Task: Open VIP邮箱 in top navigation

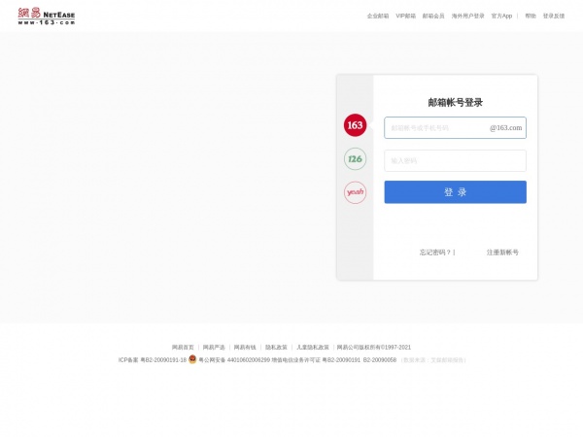Action: pos(405,16)
